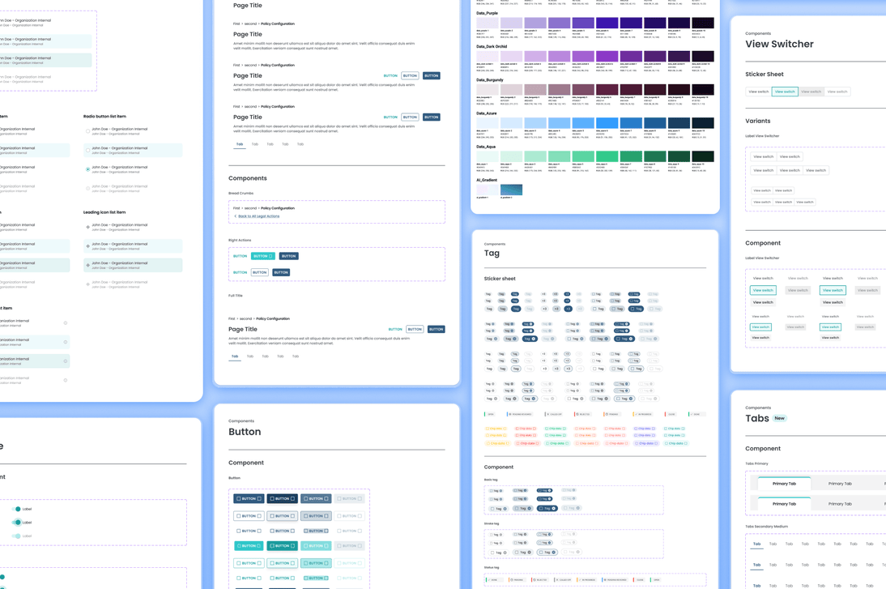
Task: Click the teal text BUTTON in the first Right Actions row
Action: pos(241,256)
